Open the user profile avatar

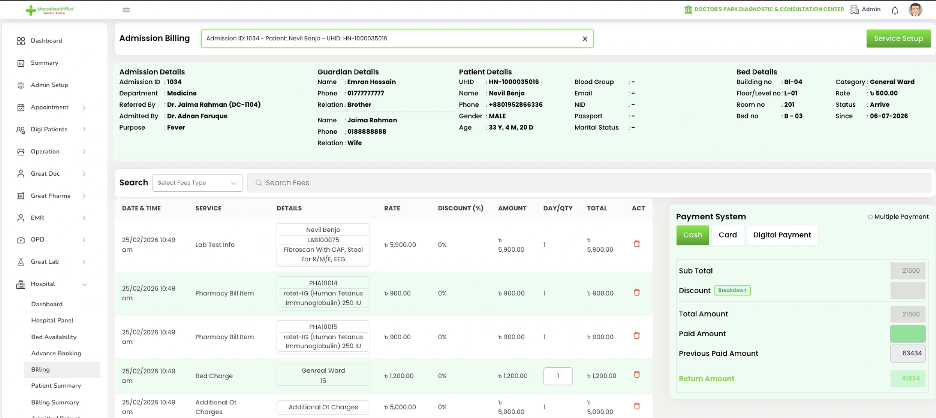915,9
